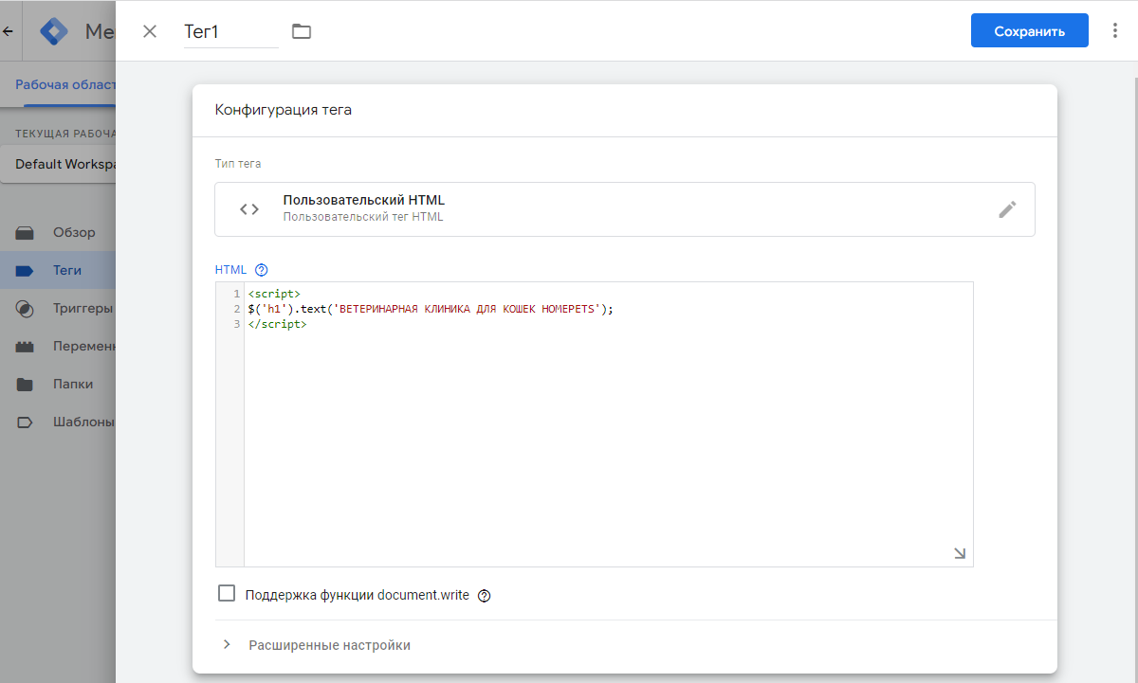
Task: Open Триггеры in the sidebar menu
Action: click(x=83, y=308)
